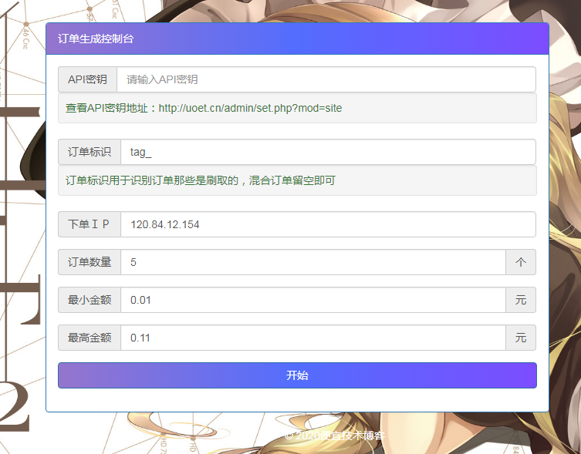The image size is (581, 454).
Task: Click the © 2020 便宜技术博客 footer text
Action: tap(335, 436)
